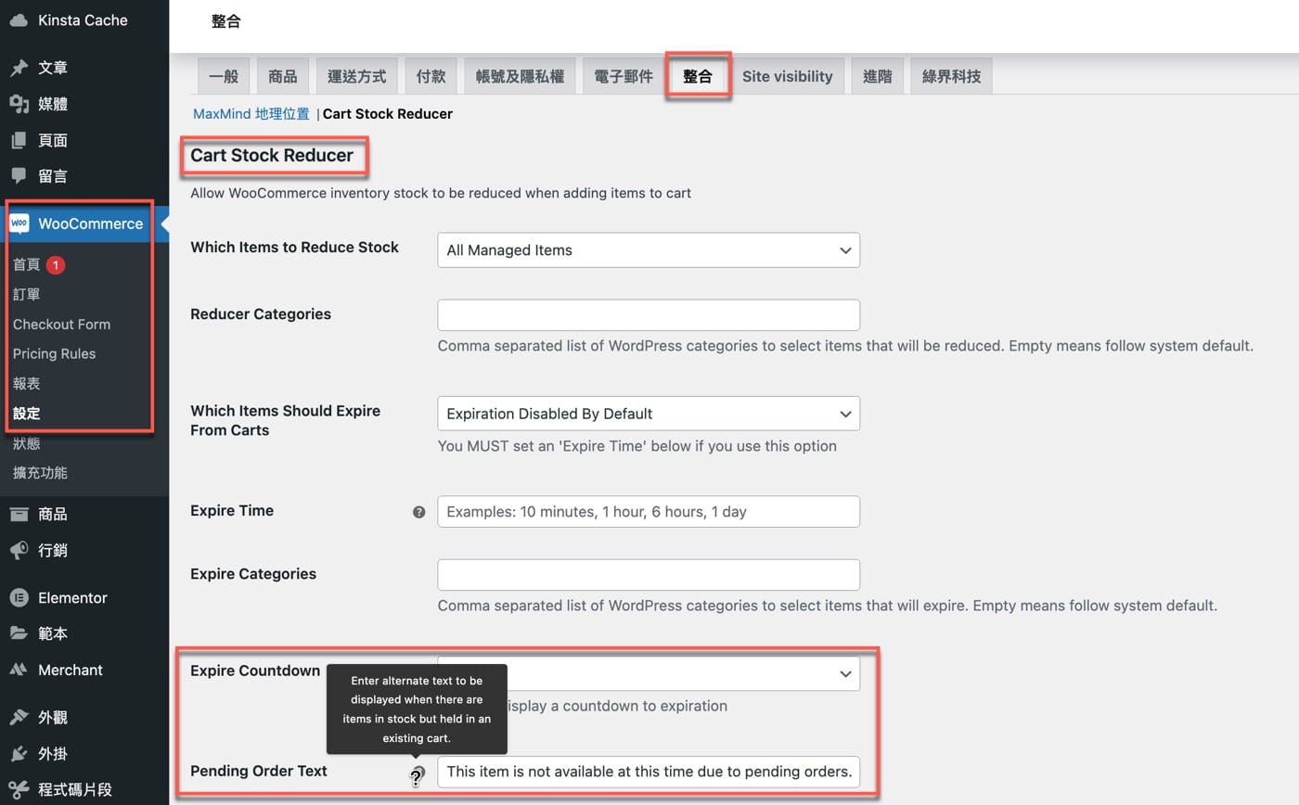The height and width of the screenshot is (805, 1299).
Task: Click the Which Items to Reduce Stock label
Action: click(294, 248)
